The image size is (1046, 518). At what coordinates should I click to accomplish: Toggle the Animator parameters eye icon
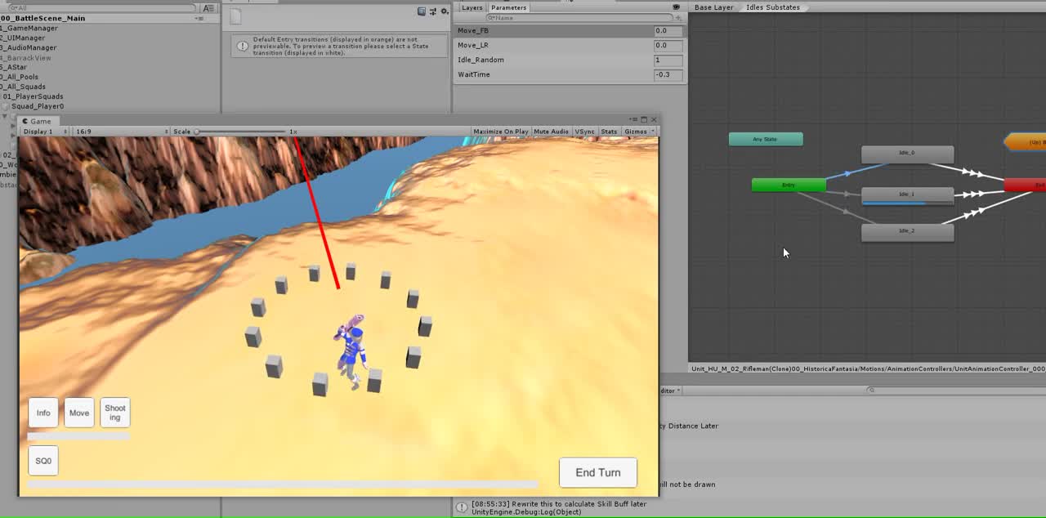click(676, 7)
